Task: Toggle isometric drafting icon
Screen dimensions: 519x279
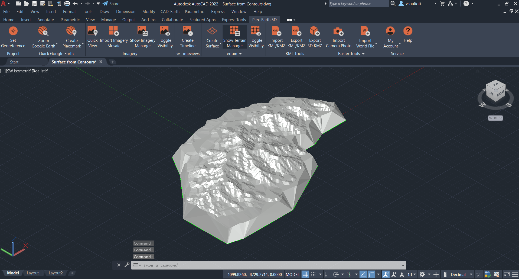Action: (x=350, y=274)
